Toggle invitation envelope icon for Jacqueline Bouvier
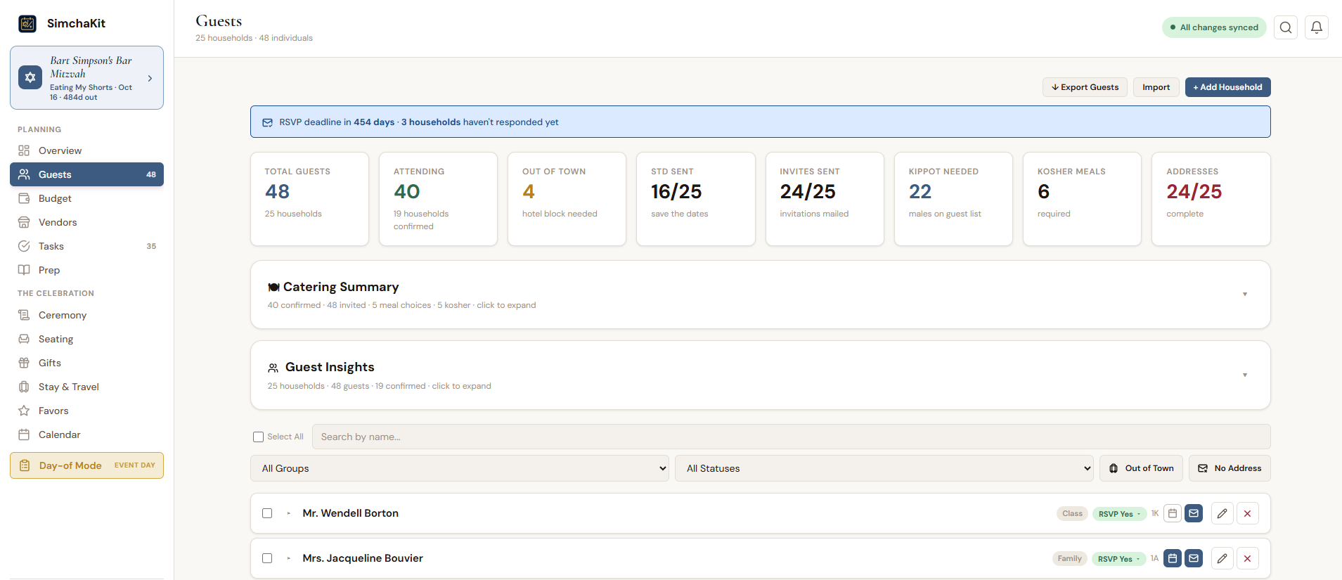 [1194, 558]
